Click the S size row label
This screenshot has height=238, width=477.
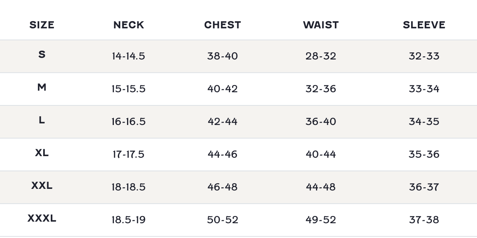pyautogui.click(x=42, y=54)
